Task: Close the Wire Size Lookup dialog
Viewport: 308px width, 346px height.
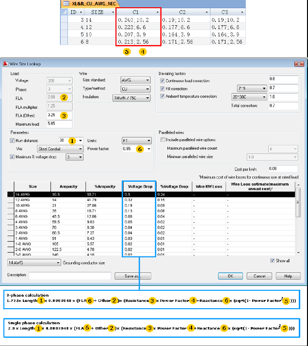Action: 299,64
